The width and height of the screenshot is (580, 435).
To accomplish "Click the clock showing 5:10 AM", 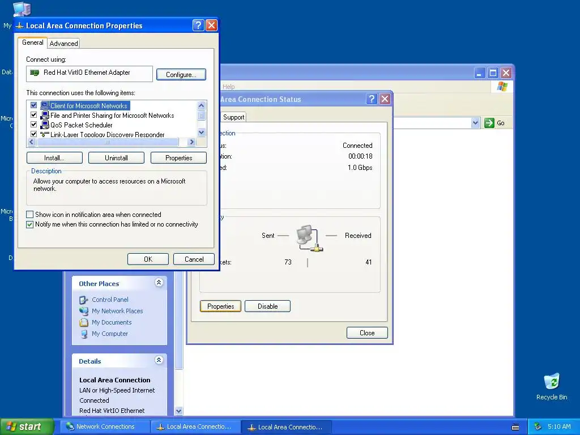I will (559, 427).
